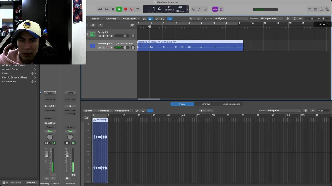Toggle input monitoring on the recording track
332x186 pixels.
112,48
